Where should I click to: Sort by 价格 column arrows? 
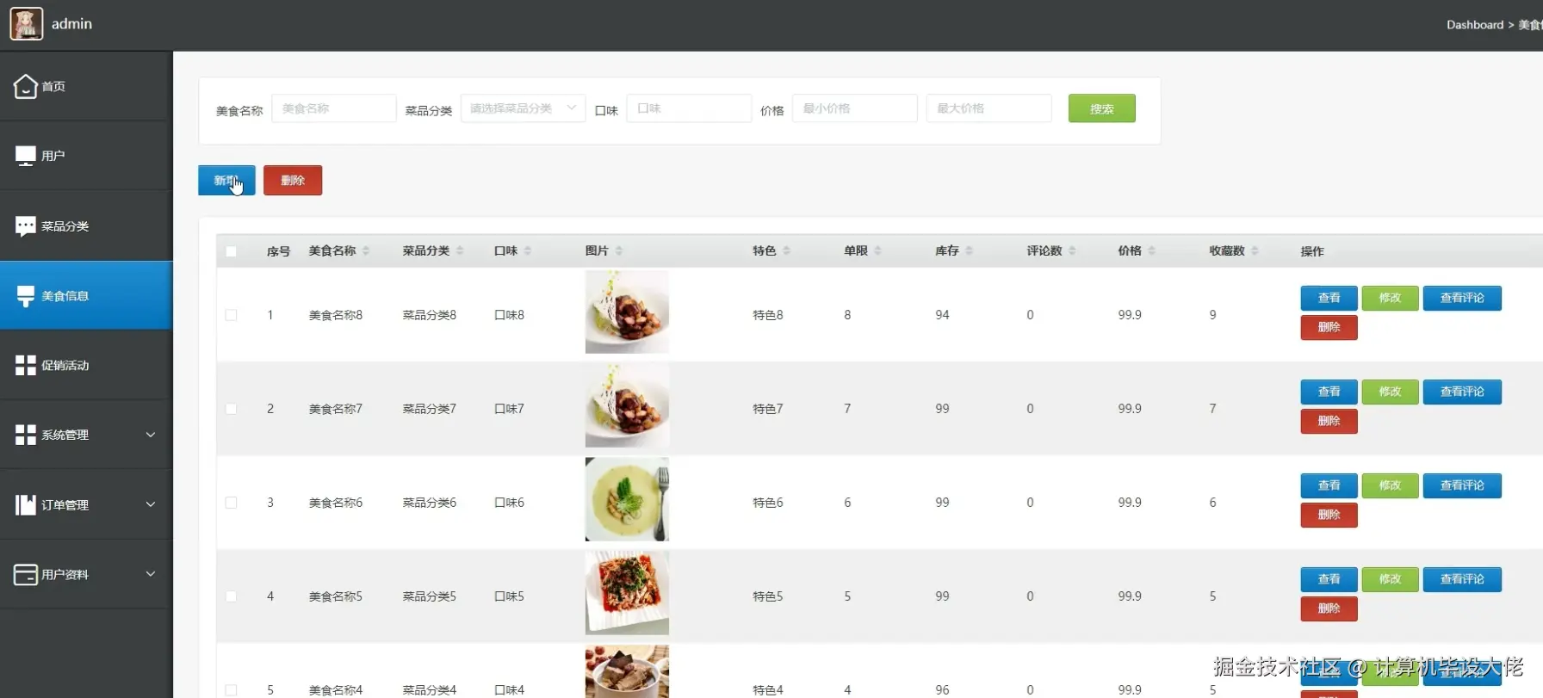[1151, 250]
